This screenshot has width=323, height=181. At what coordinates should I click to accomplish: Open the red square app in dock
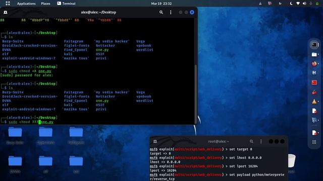(314, 82)
